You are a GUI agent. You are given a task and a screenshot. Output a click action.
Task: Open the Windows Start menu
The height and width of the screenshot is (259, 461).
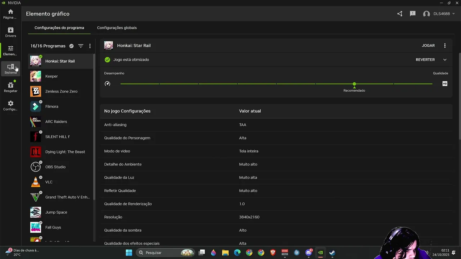coord(129,253)
